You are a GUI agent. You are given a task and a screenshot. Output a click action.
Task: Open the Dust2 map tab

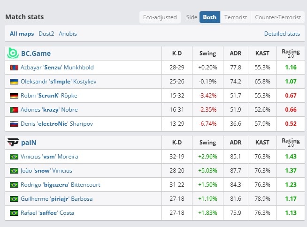(x=46, y=34)
